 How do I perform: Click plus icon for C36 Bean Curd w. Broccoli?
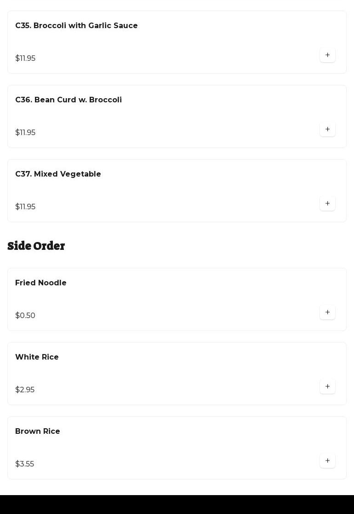click(x=327, y=130)
